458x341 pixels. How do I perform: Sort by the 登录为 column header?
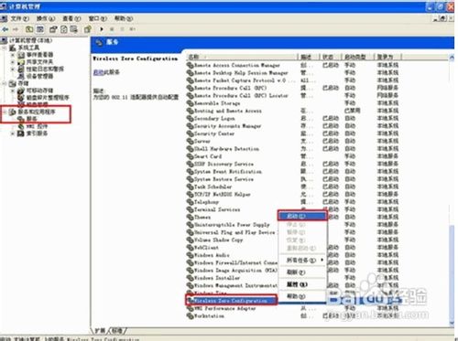[x=387, y=57]
